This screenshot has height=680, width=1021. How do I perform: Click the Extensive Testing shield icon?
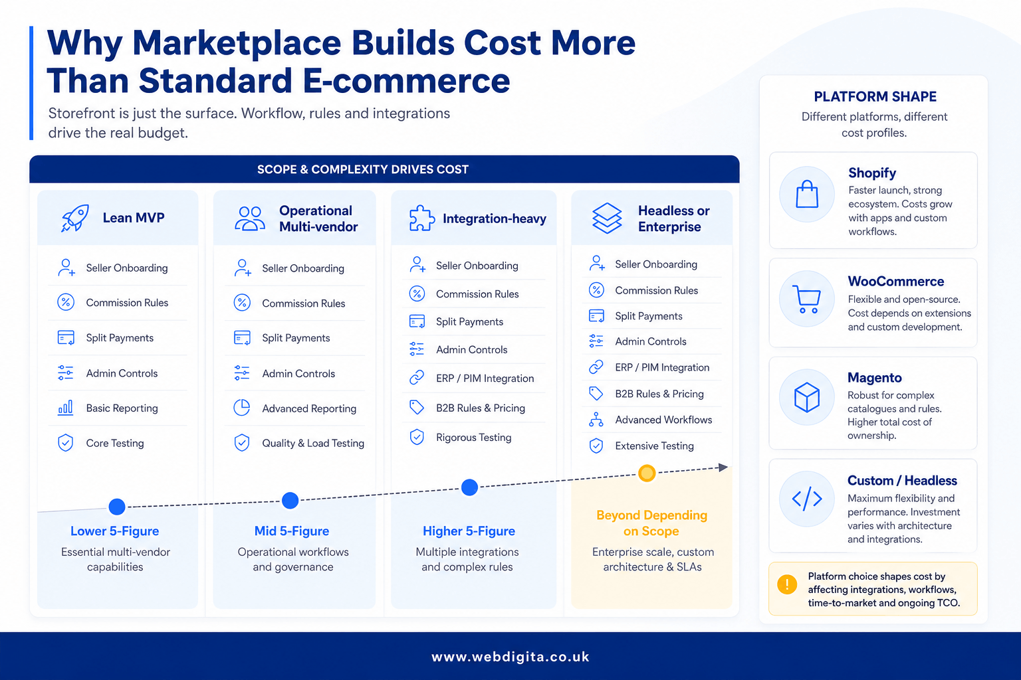[x=596, y=446]
